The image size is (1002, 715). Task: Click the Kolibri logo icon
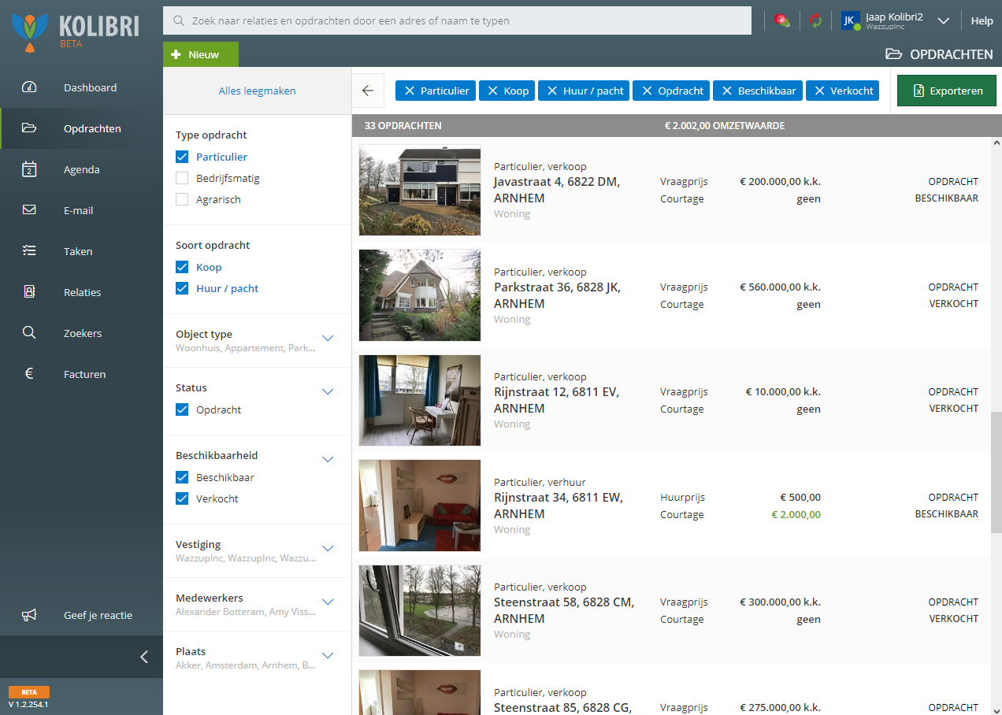pos(30,32)
